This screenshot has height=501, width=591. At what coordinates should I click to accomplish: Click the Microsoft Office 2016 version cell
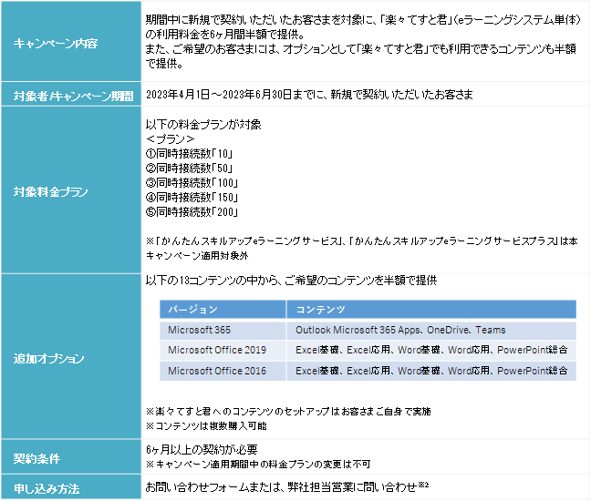[x=223, y=371]
